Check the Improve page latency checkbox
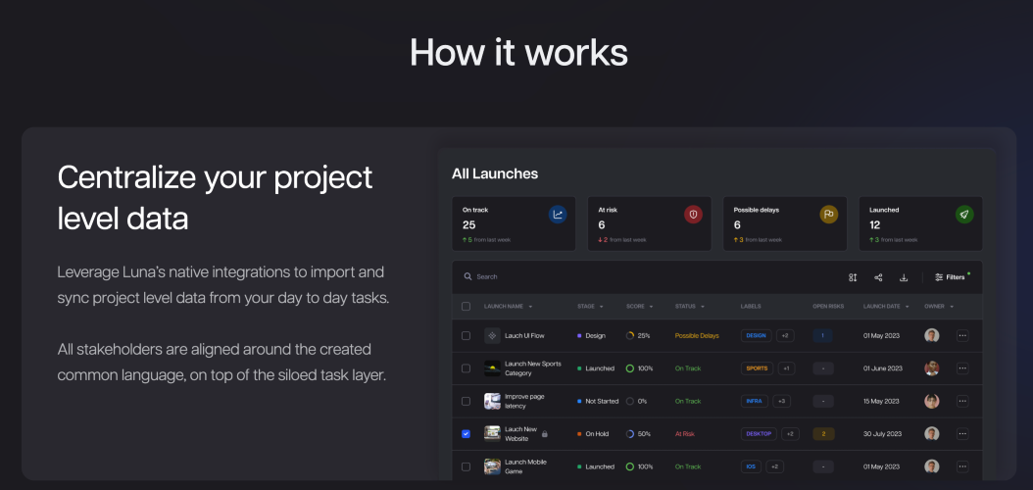Screen dimensions: 1033x490 (x=466, y=401)
